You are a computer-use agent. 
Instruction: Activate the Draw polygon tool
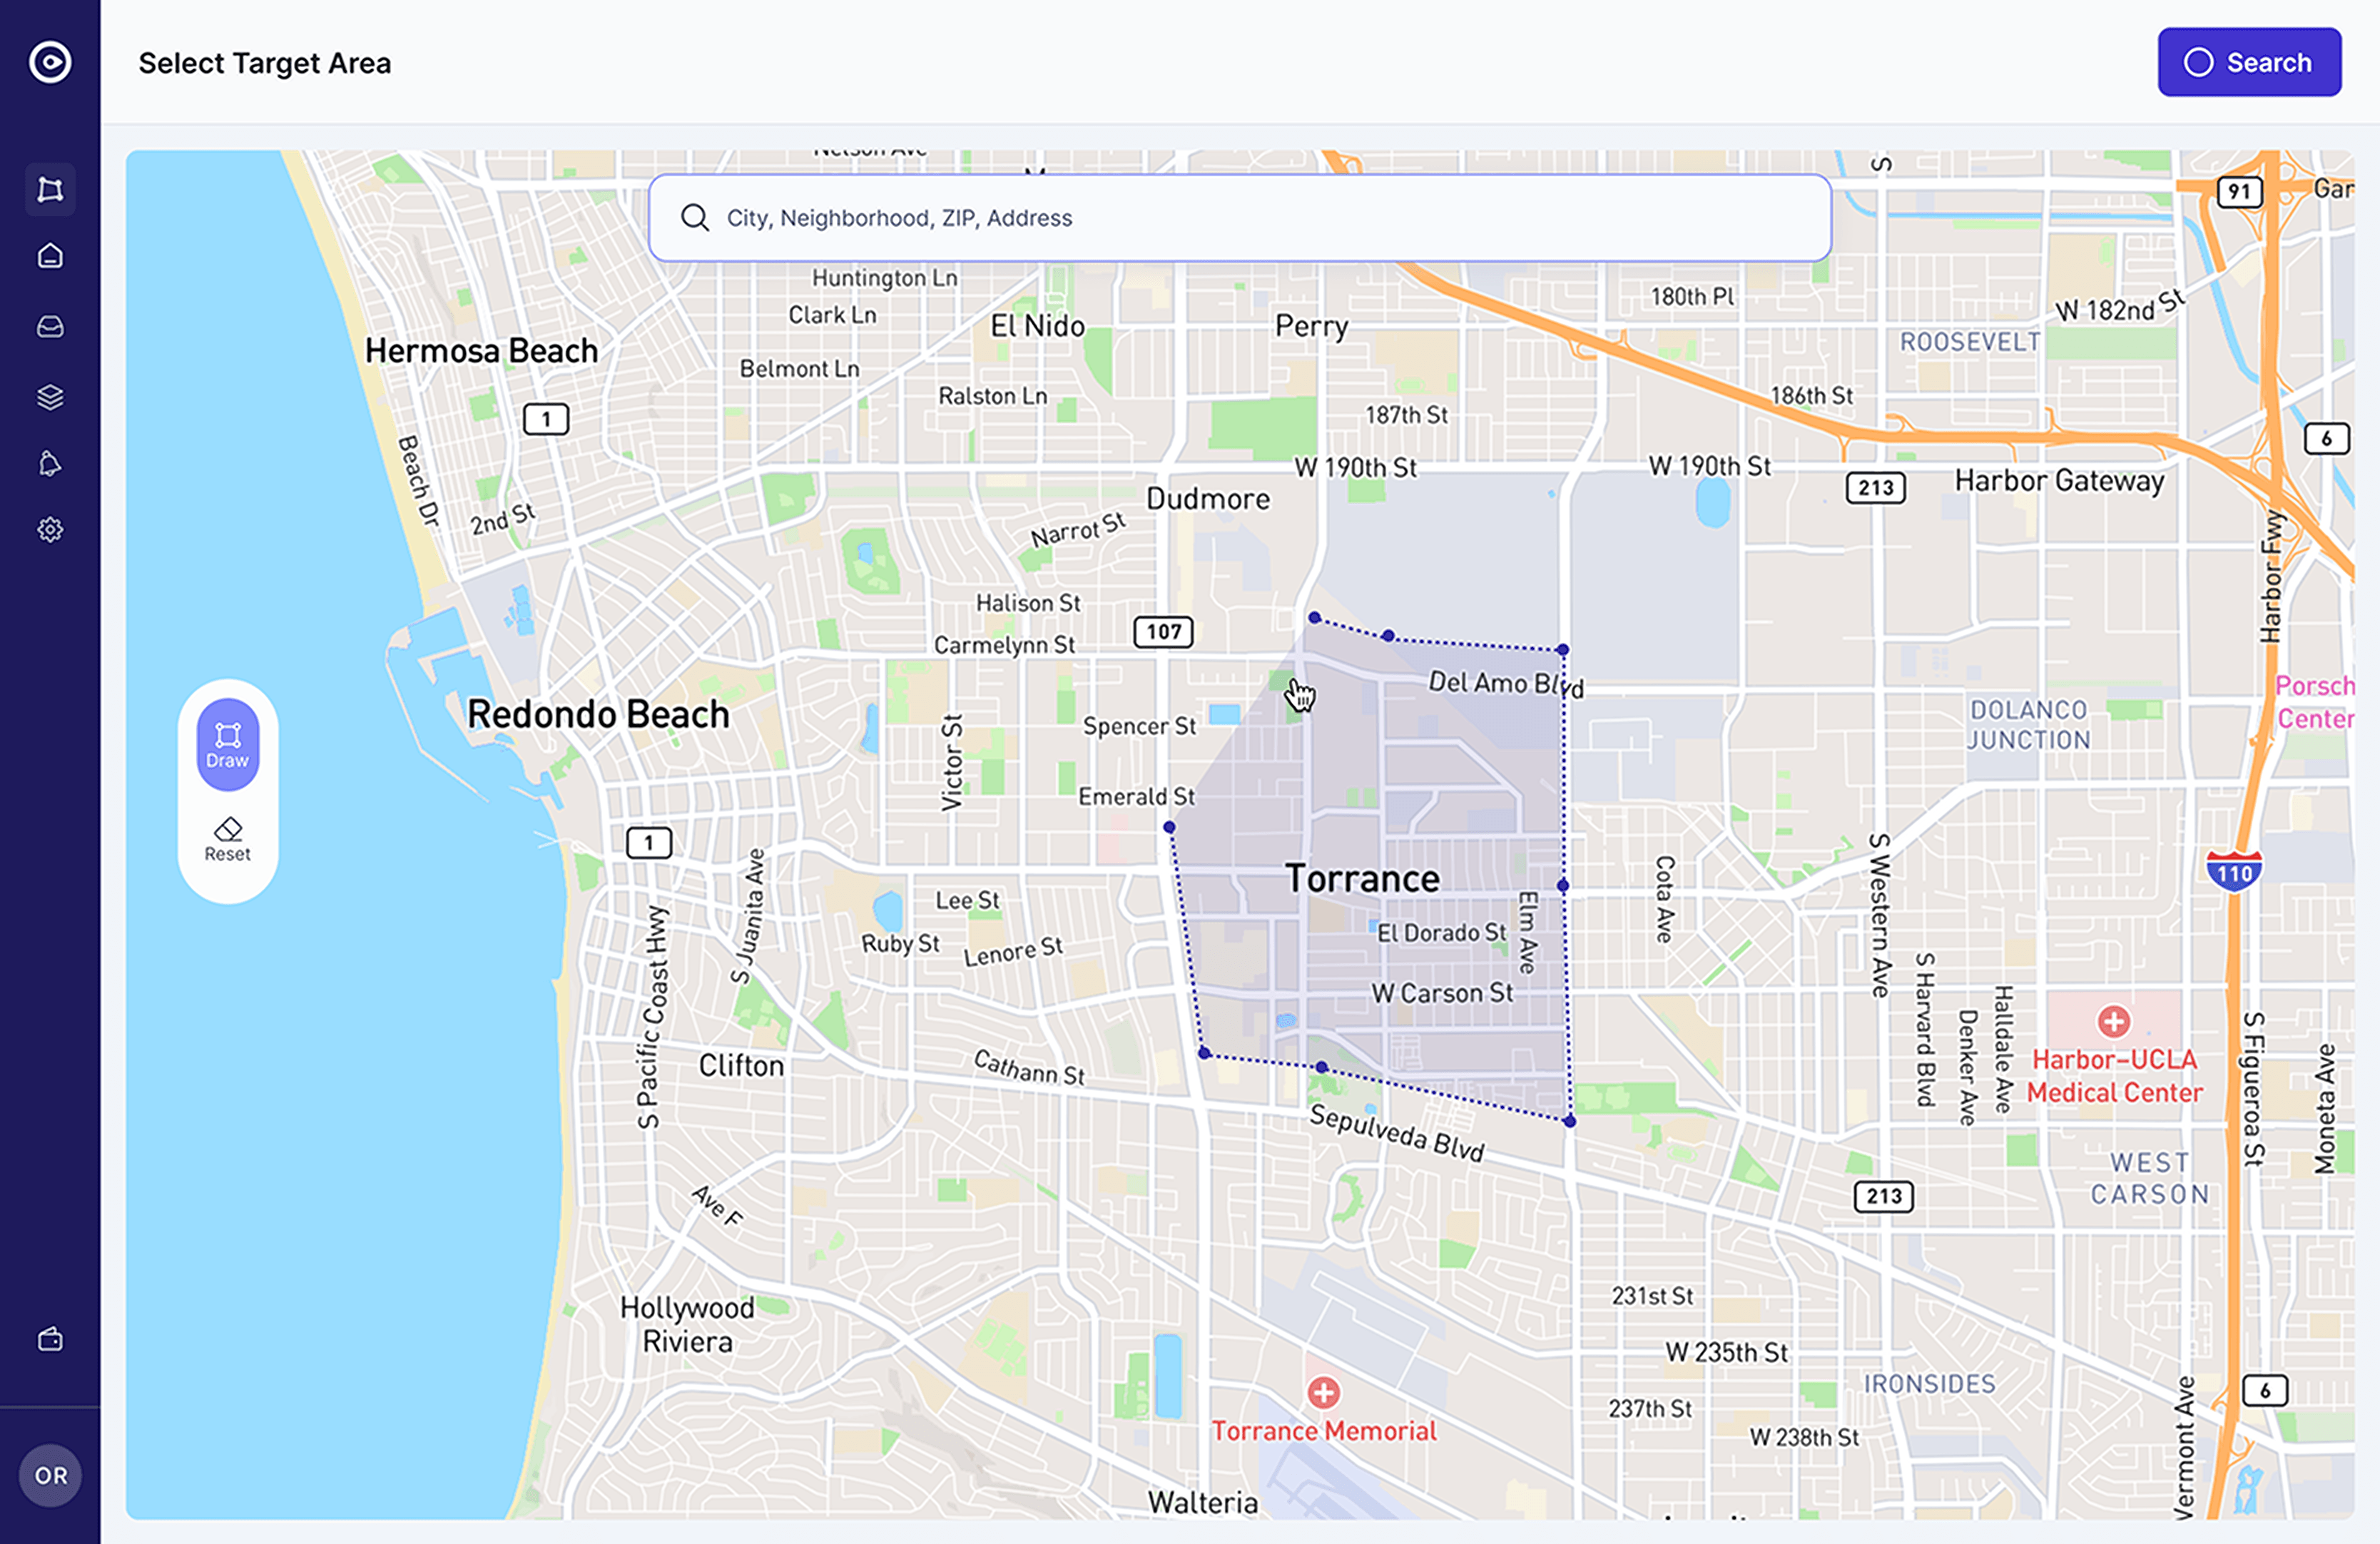point(228,744)
